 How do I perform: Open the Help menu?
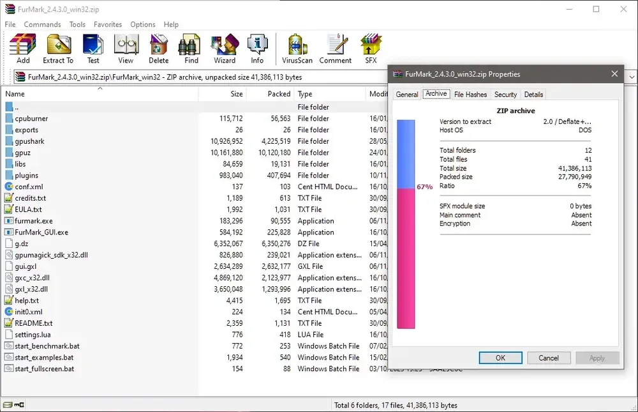pyautogui.click(x=171, y=24)
